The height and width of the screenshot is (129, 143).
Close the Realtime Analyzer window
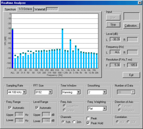140,3
